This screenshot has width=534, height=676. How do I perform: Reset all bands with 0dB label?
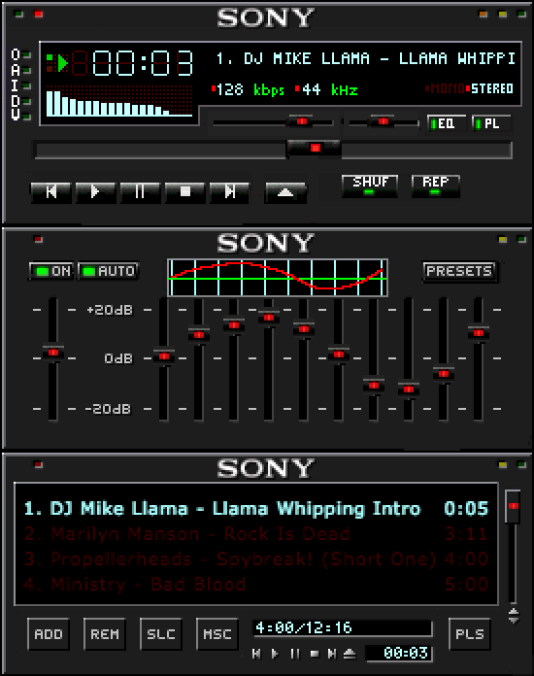(118, 358)
